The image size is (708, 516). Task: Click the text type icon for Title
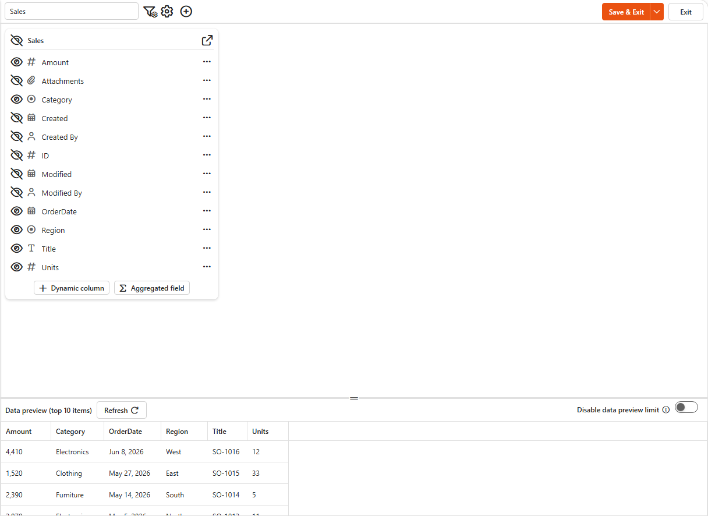pos(31,248)
